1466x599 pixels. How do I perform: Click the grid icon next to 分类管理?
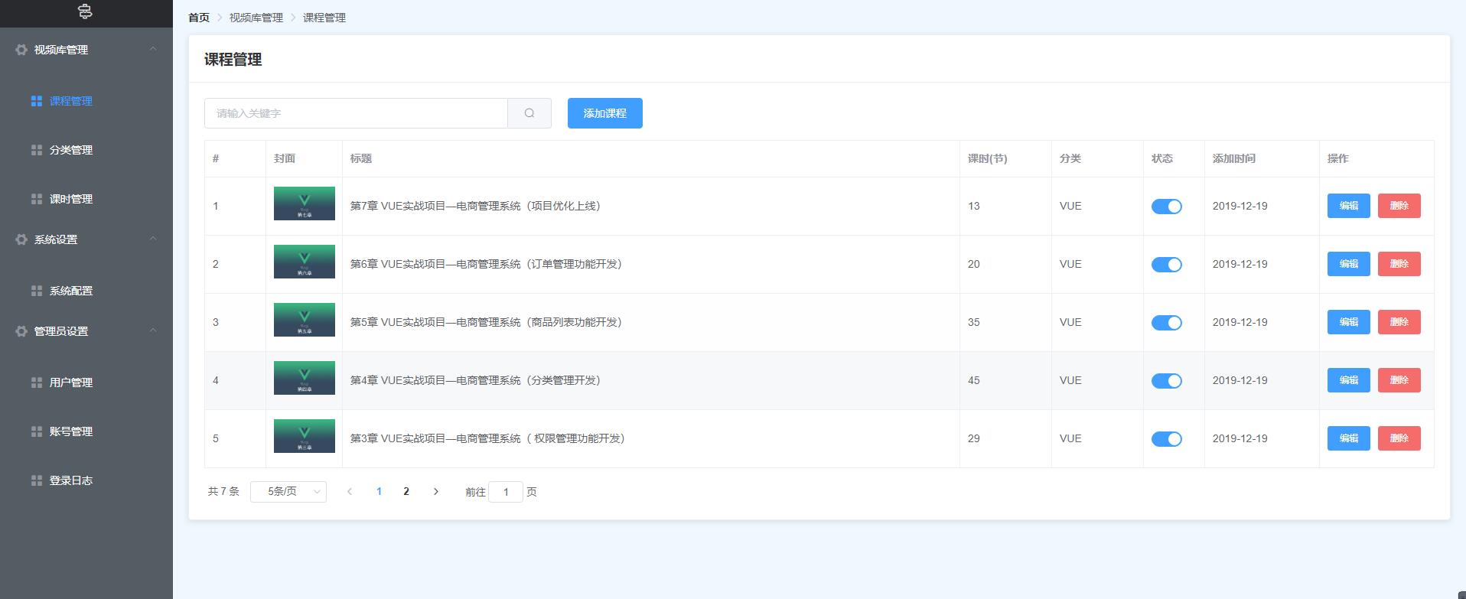pyautogui.click(x=37, y=150)
